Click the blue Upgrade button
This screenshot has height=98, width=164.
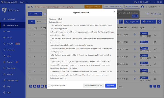tap(111, 85)
